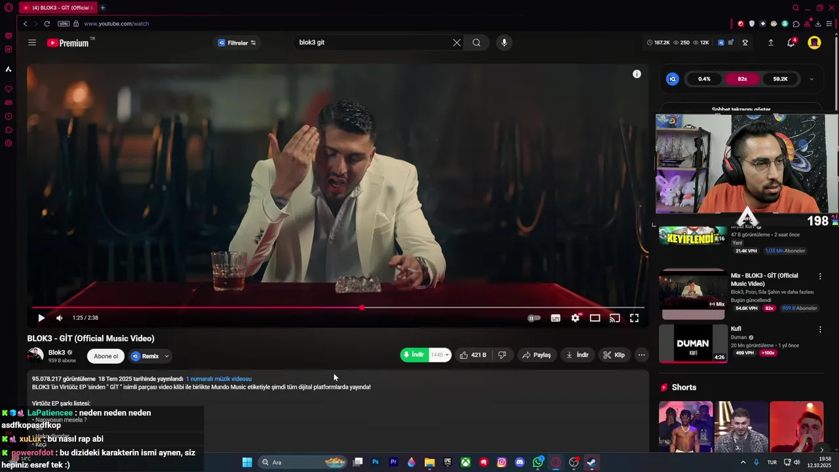Image resolution: width=839 pixels, height=472 pixels.
Task: Open the YouTube hamburger guide menu
Action: point(32,43)
